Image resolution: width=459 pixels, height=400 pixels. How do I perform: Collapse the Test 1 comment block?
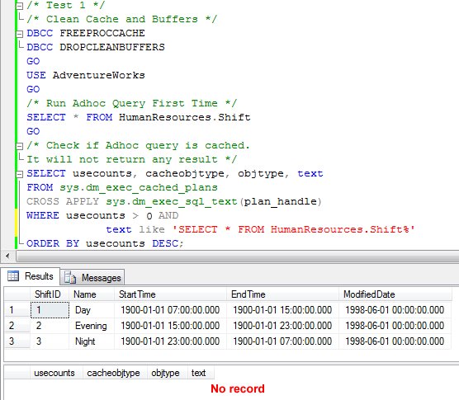coord(19,6)
